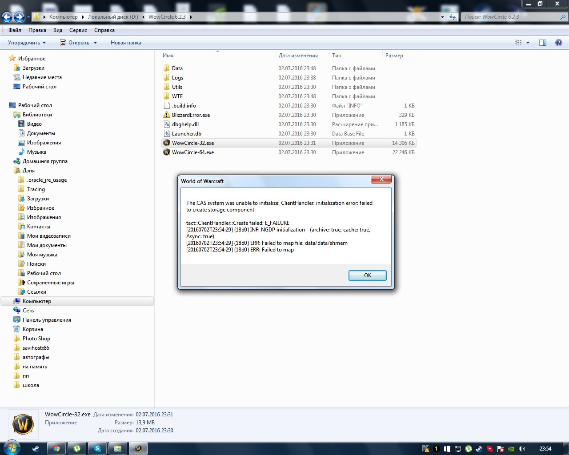Open the view options dropdown arrow

(528, 43)
